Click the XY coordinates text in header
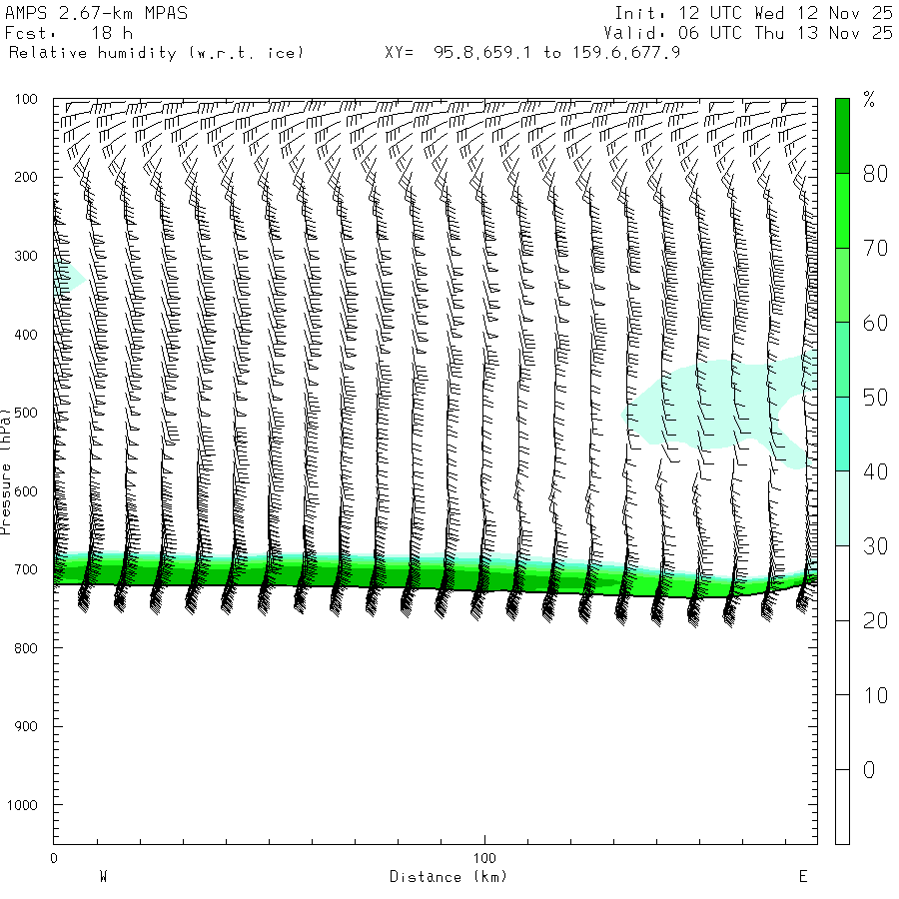 532,52
